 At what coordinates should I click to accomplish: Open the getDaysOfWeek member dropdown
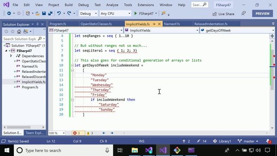pyautogui.click(x=238, y=30)
